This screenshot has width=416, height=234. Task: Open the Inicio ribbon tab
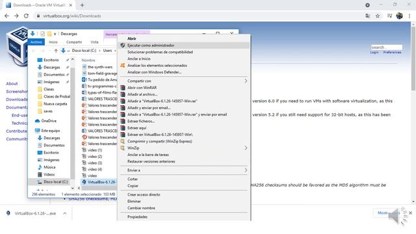[53, 42]
